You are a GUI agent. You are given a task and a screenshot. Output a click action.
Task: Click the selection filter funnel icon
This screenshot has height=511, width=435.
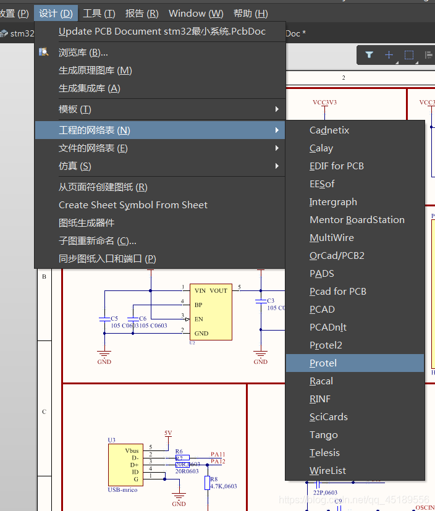(369, 55)
